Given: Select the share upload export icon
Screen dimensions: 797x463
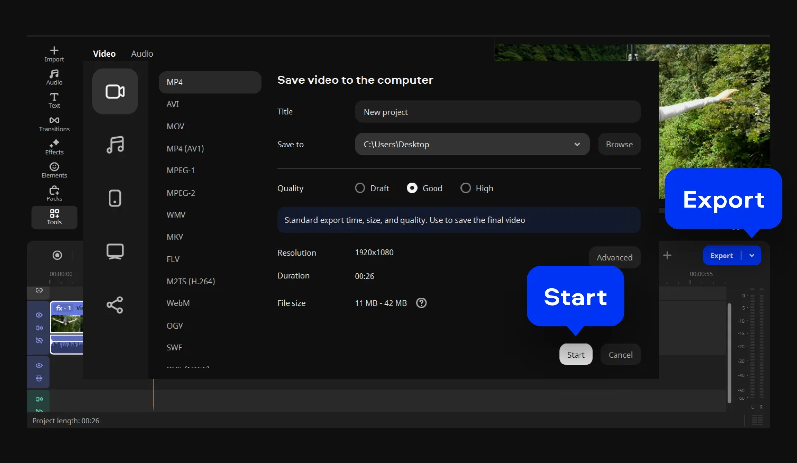Looking at the screenshot, I should click(115, 305).
